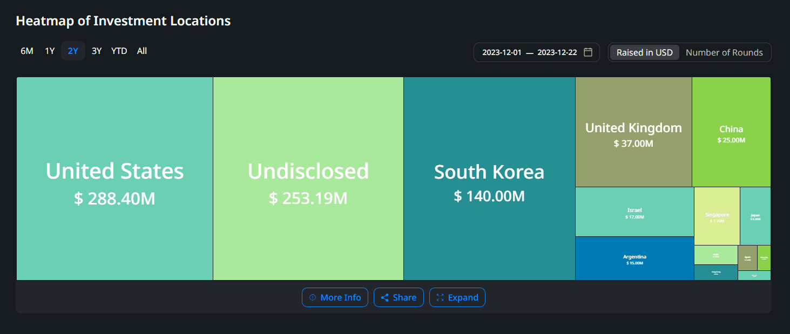Select the 2Y time range option
The height and width of the screenshot is (334, 790).
[x=73, y=50]
